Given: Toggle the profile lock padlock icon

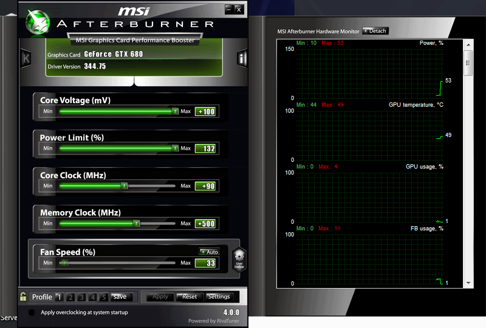Looking at the screenshot, I should 23,296.
